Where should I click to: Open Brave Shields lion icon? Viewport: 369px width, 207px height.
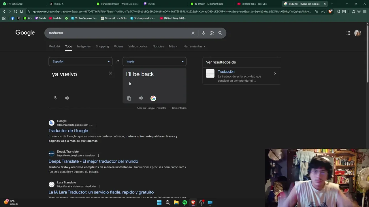tap(330, 11)
